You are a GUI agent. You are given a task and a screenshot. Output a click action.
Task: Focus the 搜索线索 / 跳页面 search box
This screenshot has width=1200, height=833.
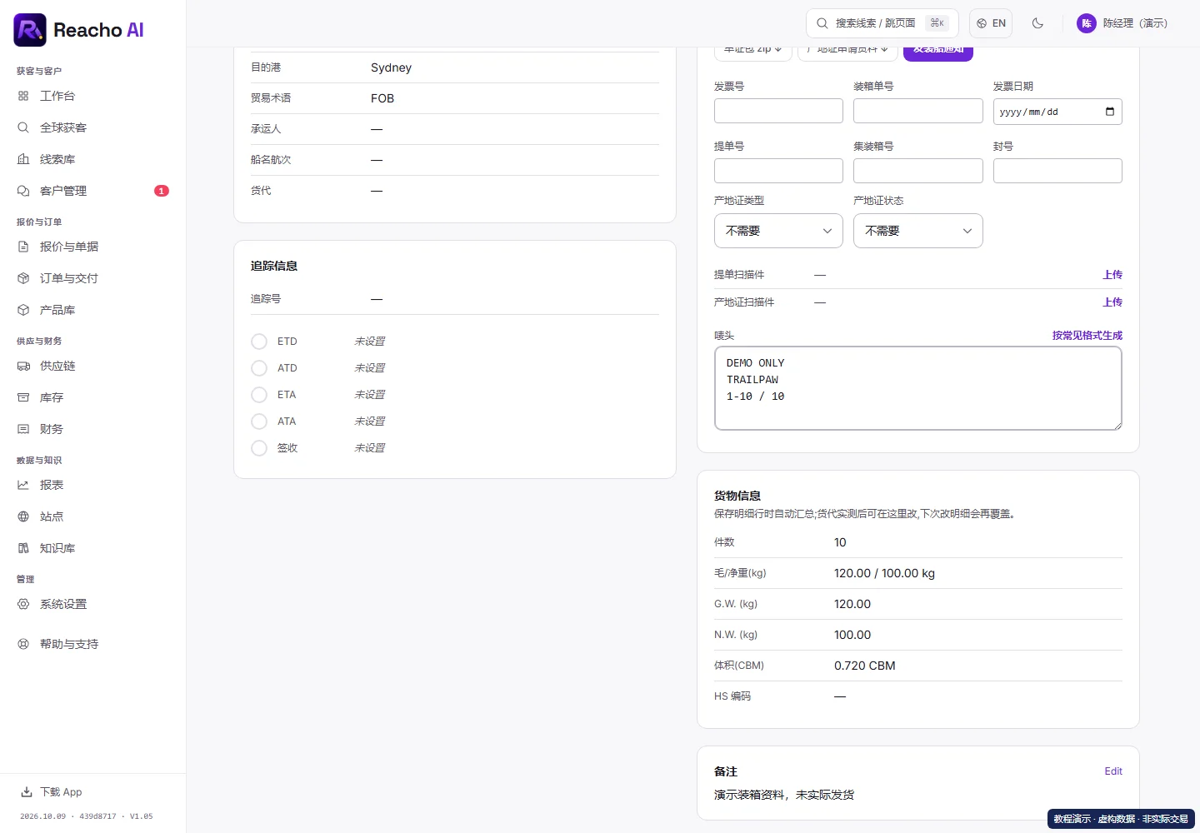(882, 23)
